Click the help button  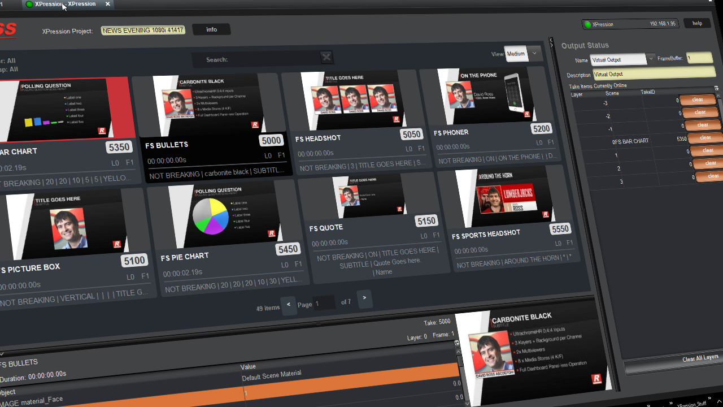tap(697, 23)
